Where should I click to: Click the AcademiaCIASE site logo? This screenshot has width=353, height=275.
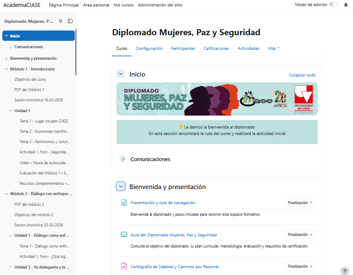(x=22, y=5)
